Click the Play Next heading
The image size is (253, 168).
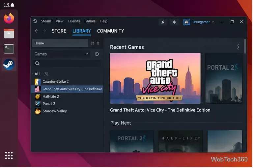pos(121,123)
